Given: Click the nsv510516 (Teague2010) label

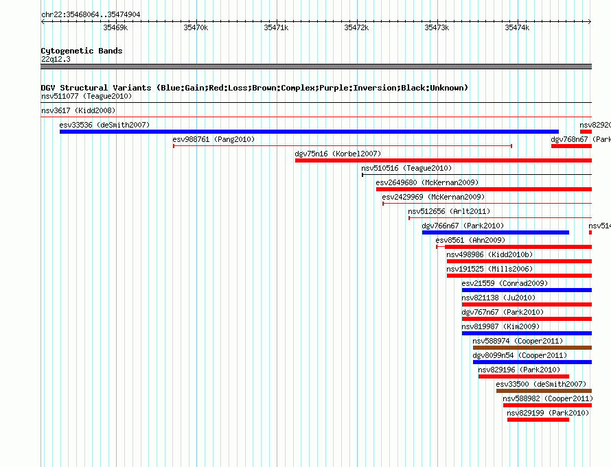Looking at the screenshot, I should (406, 168).
